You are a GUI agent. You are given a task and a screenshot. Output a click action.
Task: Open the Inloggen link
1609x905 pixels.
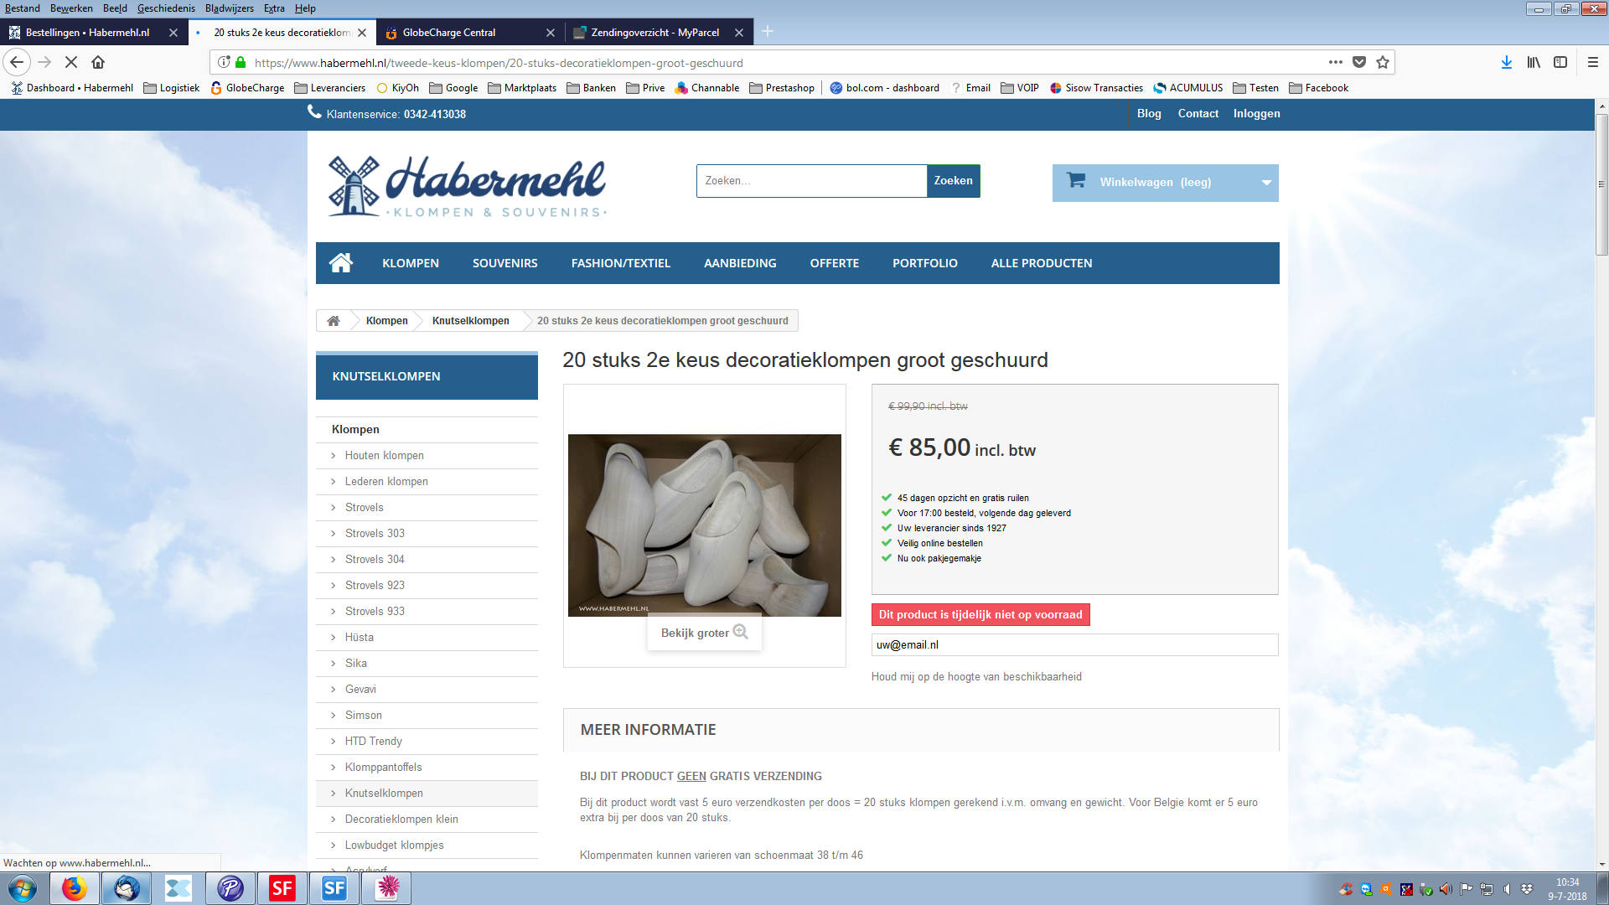(1256, 114)
